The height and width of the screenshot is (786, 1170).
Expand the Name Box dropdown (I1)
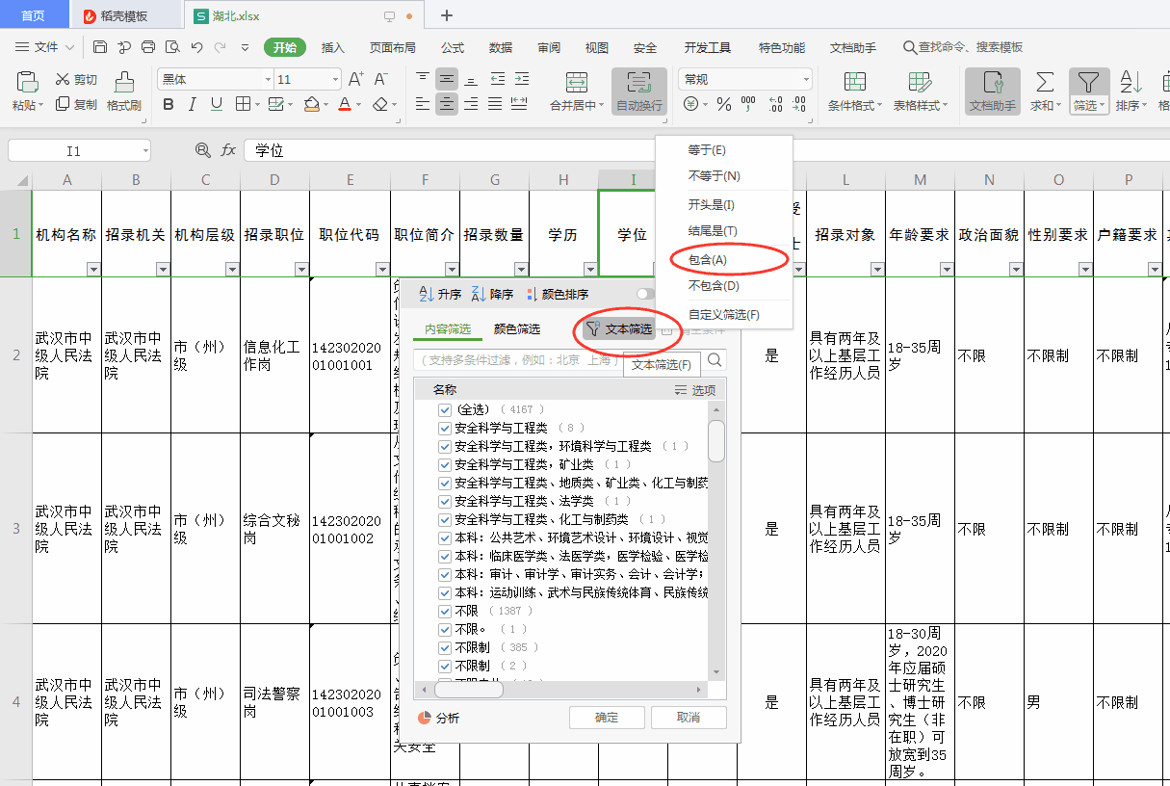point(144,151)
